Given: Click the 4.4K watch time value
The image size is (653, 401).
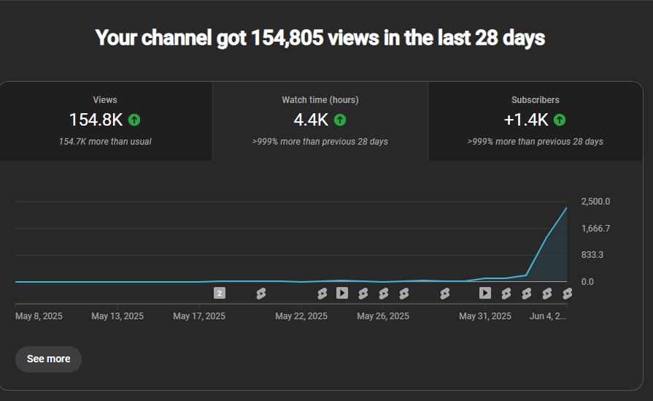Looking at the screenshot, I should point(311,120).
